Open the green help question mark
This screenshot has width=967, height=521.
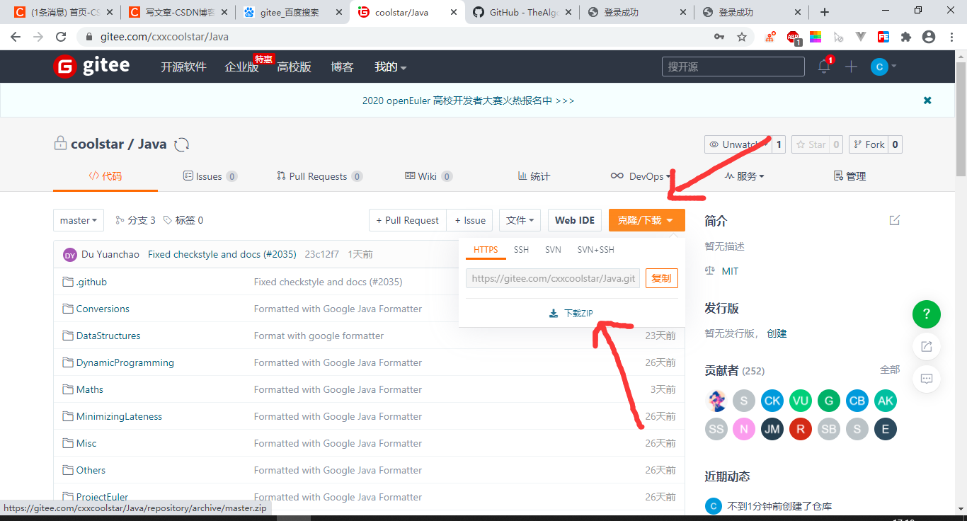tap(926, 314)
